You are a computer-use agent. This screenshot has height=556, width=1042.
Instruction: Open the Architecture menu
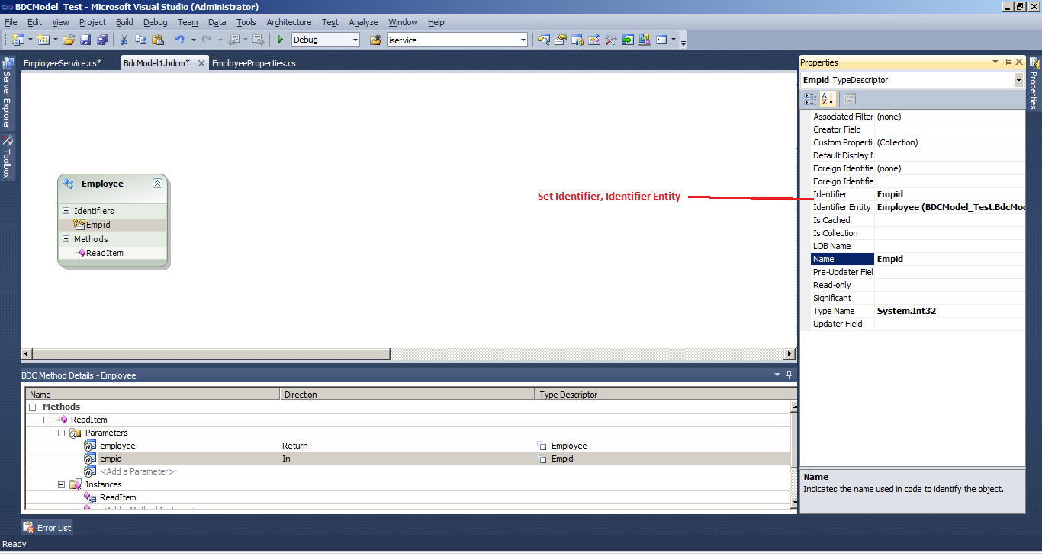tap(289, 22)
